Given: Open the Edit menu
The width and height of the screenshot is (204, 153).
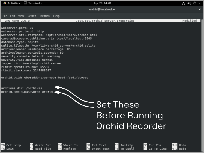Looking at the screenshot, I should tap(13, 16).
